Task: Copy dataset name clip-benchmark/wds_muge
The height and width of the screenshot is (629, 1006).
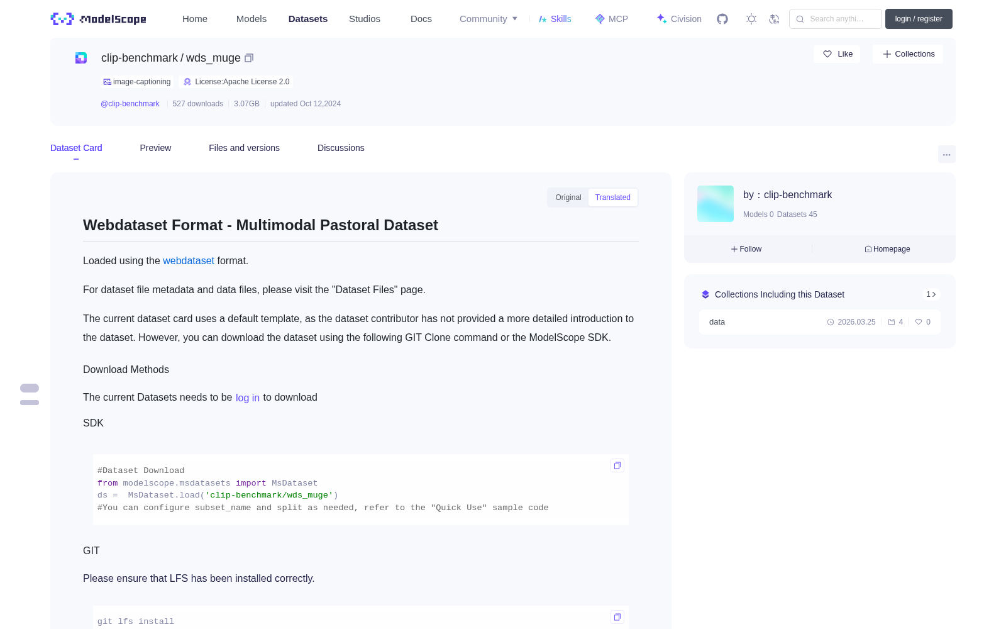Action: [x=249, y=58]
